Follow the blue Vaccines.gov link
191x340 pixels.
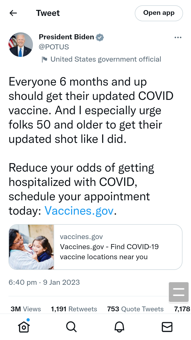tap(79, 211)
